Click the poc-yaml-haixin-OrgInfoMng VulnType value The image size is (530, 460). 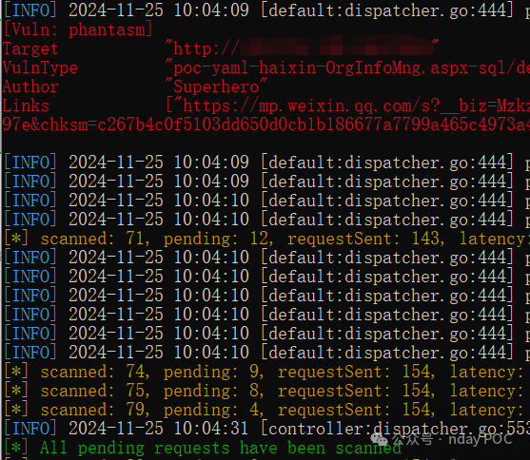point(347,67)
